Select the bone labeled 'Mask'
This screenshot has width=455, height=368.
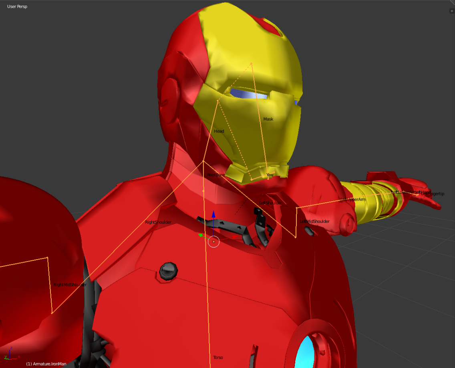pyautogui.click(x=268, y=119)
